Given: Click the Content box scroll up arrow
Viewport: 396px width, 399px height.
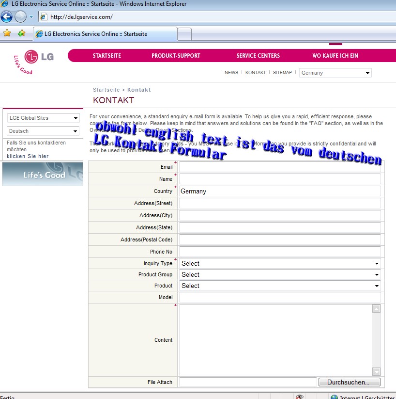Looking at the screenshot, I should [376, 309].
